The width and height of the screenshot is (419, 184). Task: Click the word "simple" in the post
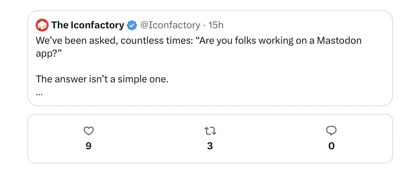[x=135, y=79]
